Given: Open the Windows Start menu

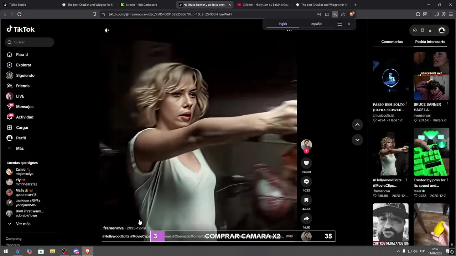Looking at the screenshot, I should 6,251.
